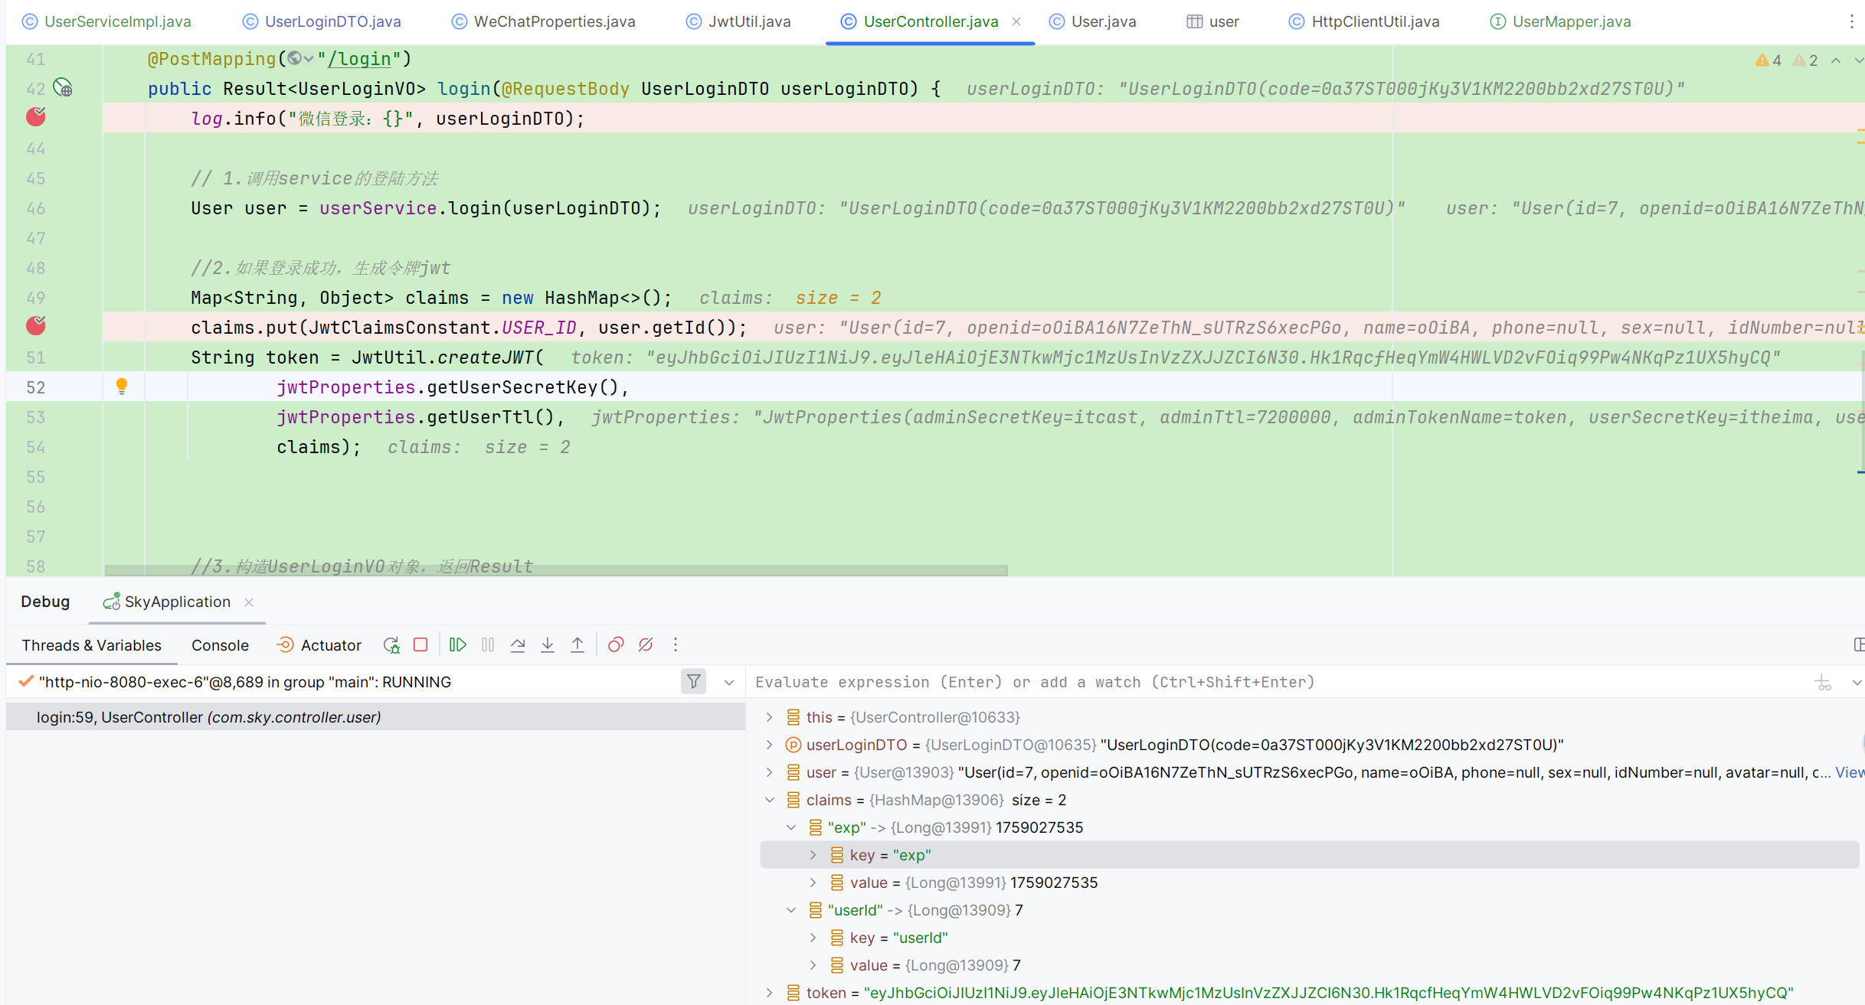
Task: Click the claims variable icon
Action: [793, 800]
